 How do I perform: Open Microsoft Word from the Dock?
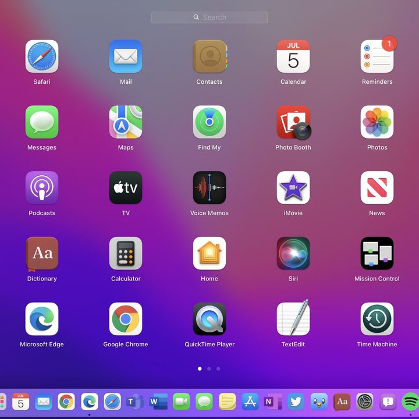[x=158, y=402]
